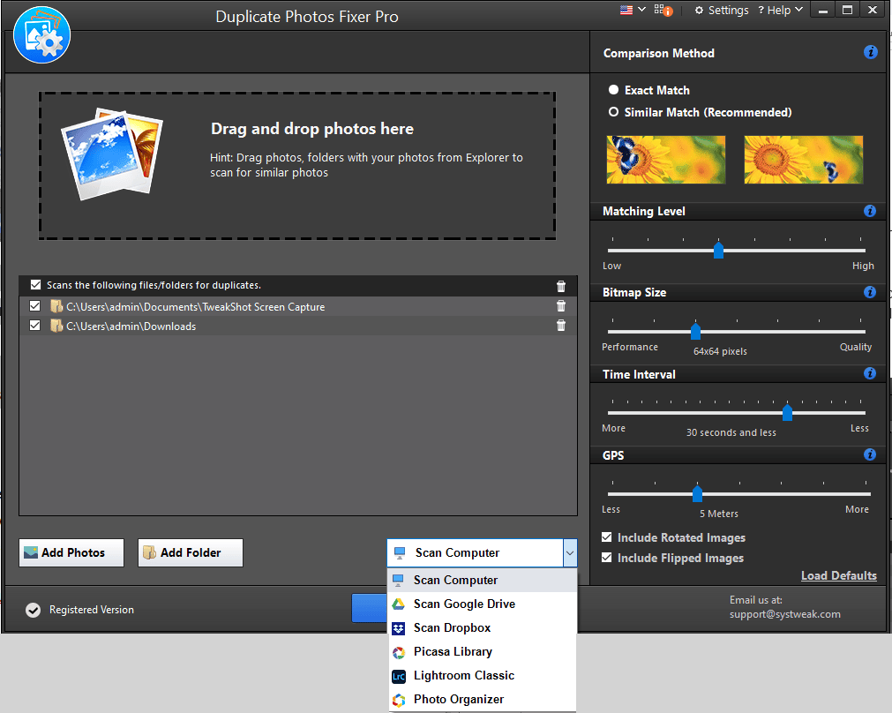Click the GPS info icon
Viewport: 892px width, 713px height.
click(871, 454)
